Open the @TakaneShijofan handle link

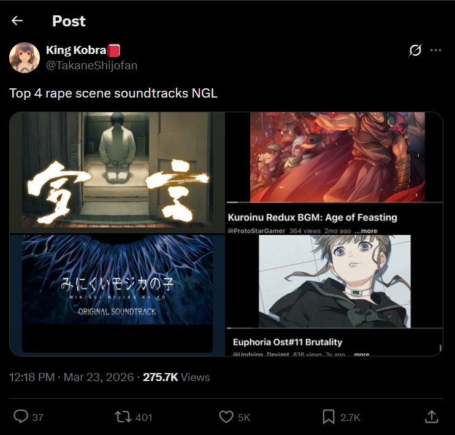[x=92, y=65]
